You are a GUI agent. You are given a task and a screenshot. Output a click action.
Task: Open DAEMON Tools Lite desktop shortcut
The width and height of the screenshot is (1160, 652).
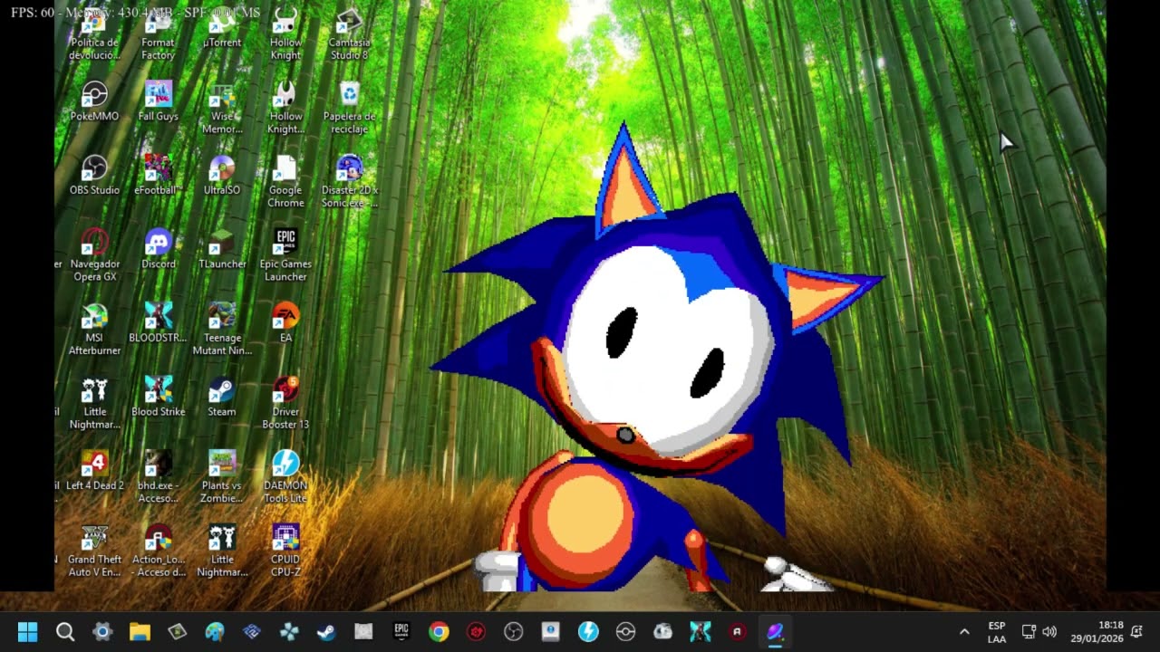click(x=285, y=476)
